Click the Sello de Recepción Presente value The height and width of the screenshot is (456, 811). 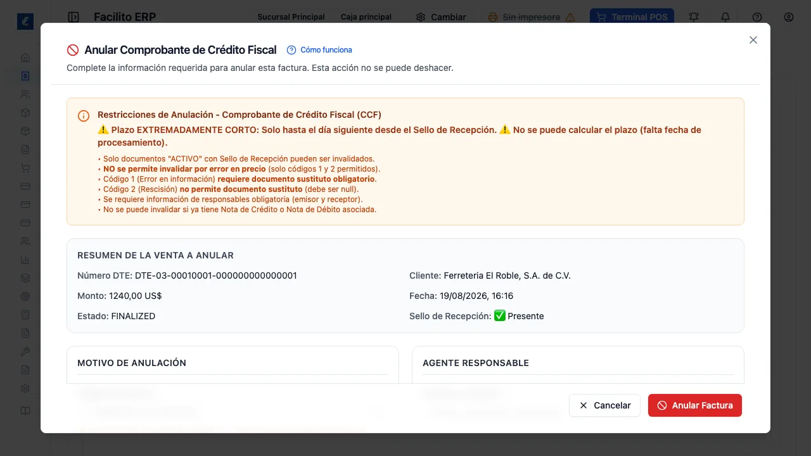[x=519, y=316]
